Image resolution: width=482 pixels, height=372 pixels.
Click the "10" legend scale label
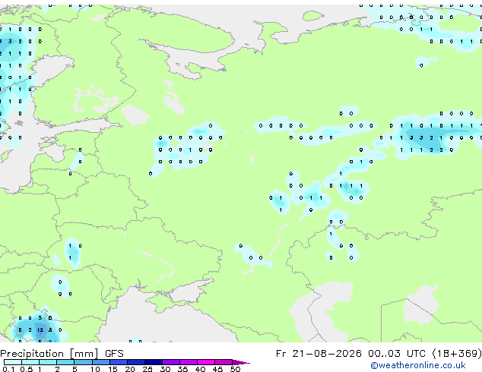click(95, 369)
